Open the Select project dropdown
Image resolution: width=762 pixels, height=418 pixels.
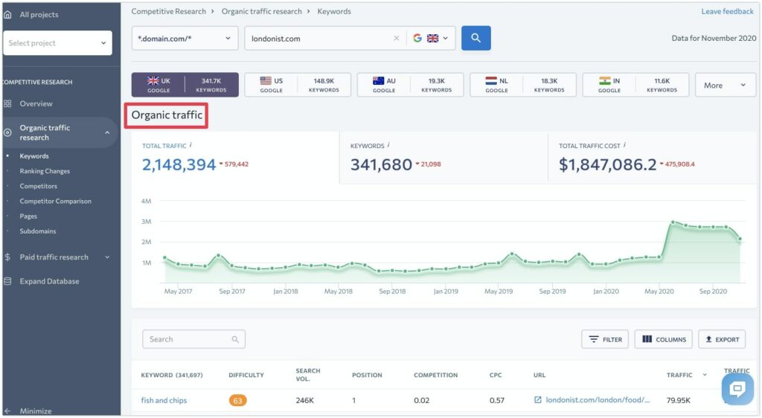tap(57, 42)
